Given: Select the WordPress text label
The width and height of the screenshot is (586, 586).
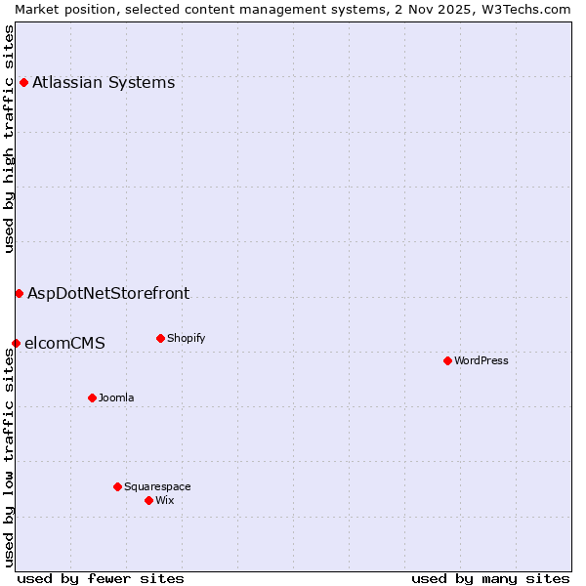Looking at the screenshot, I should pos(481,360).
